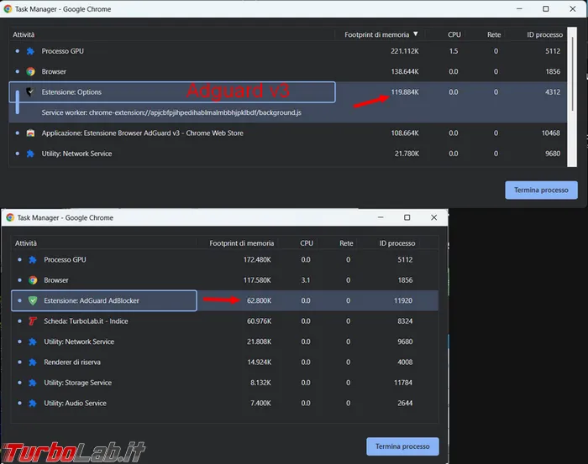Screen dimensions: 588x464
Task: Click the 60.976K memory value
Action: click(259, 321)
